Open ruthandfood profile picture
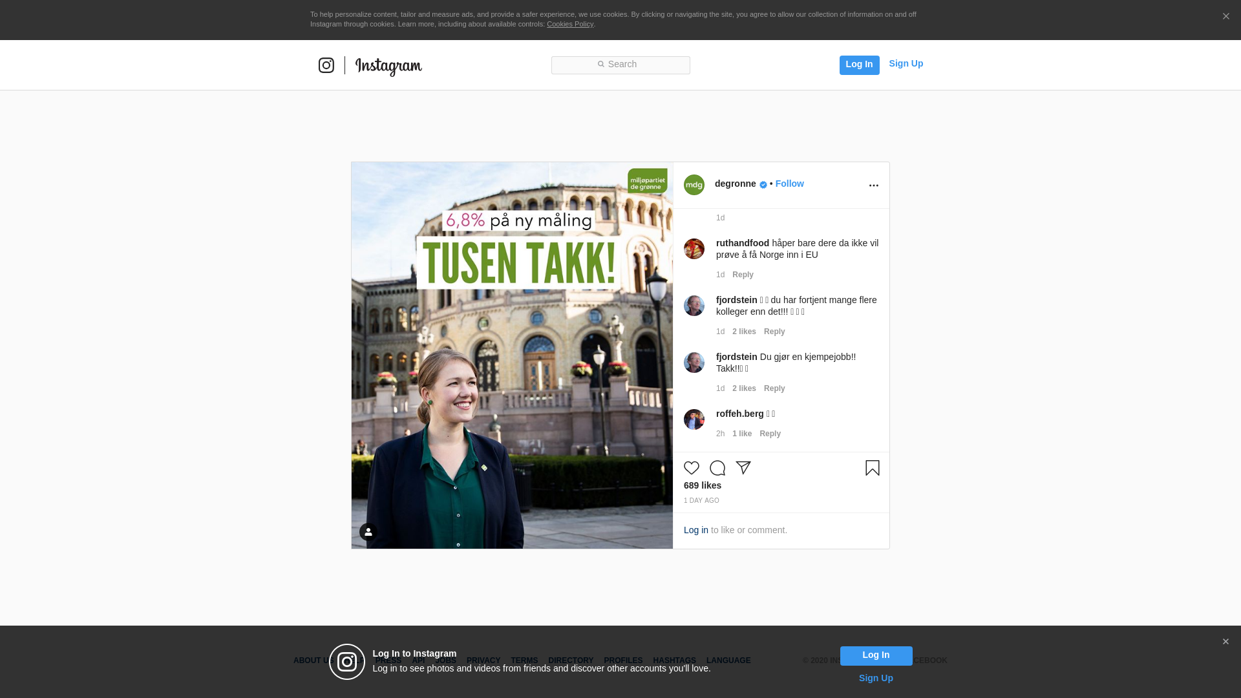This screenshot has height=698, width=1241. 694,249
